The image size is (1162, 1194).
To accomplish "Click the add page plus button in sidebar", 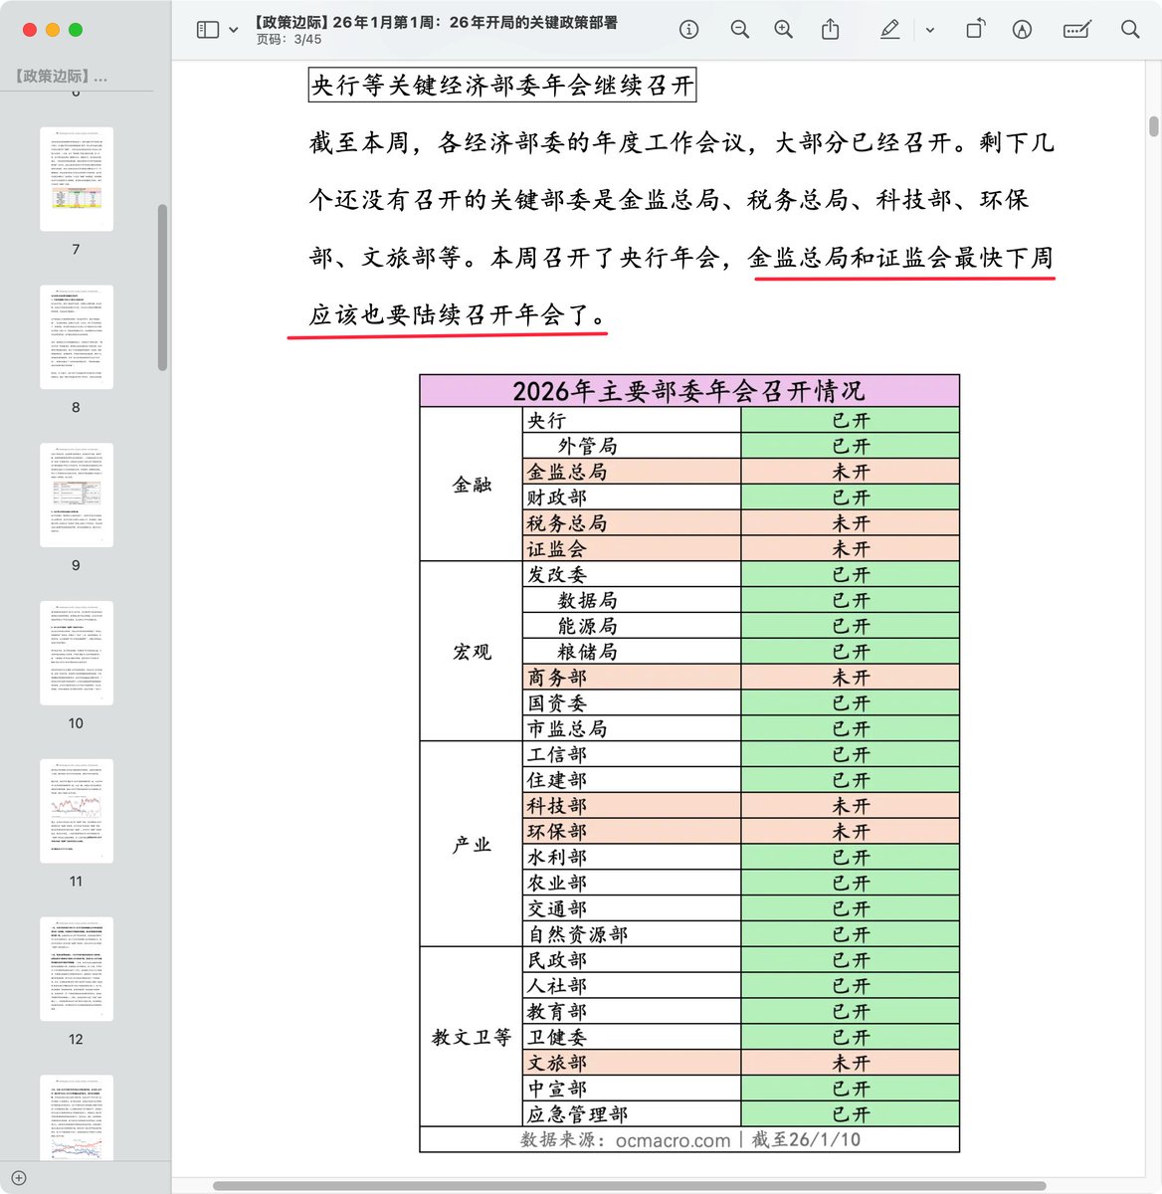I will (18, 1178).
